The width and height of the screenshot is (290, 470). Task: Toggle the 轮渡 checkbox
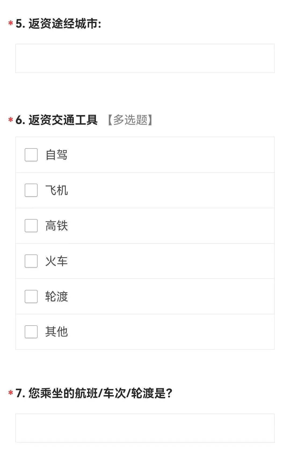point(31,297)
